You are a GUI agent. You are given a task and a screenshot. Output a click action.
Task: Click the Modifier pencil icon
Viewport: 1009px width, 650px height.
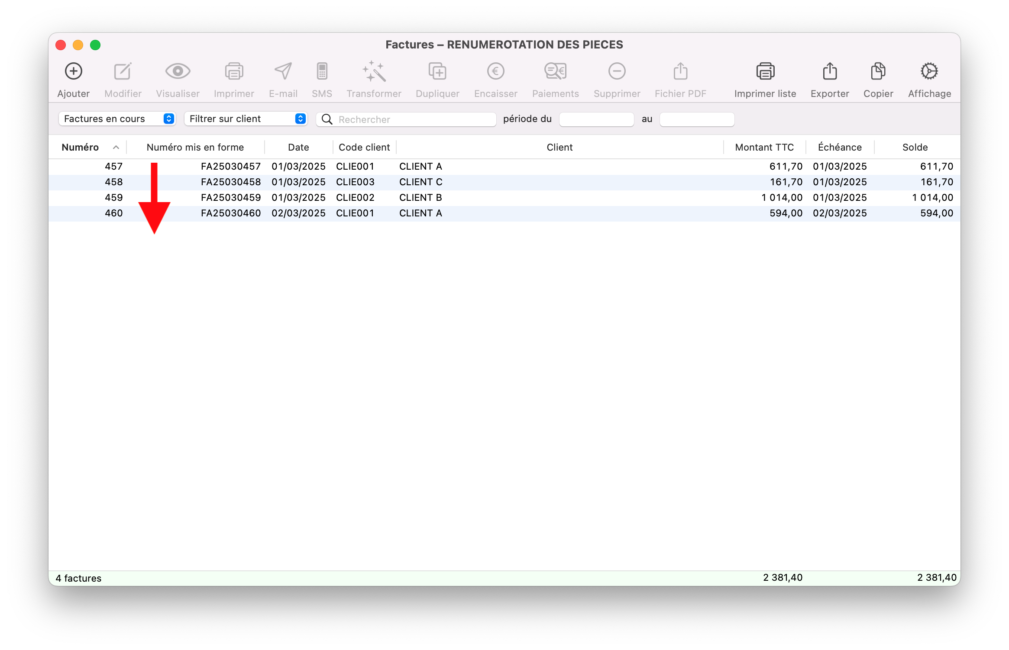tap(123, 71)
